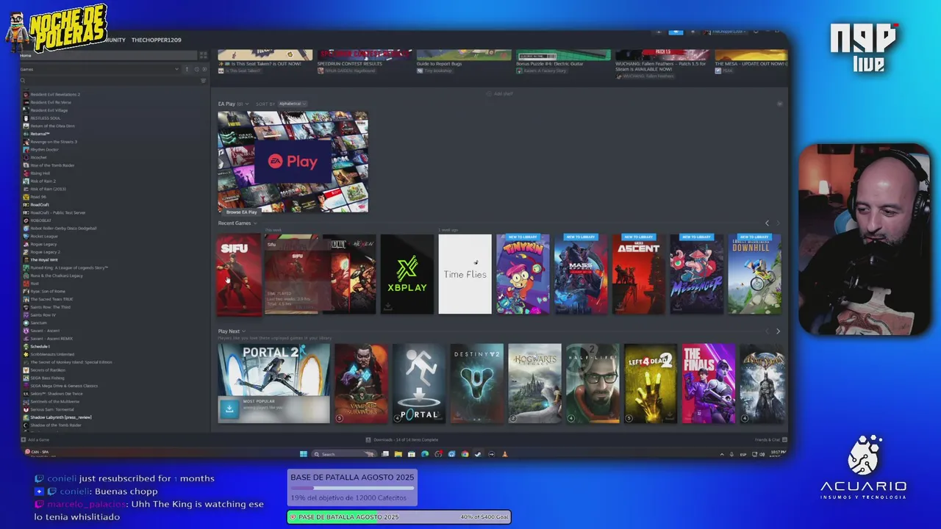Click the Steam icon on the taskbar
This screenshot has height=529, width=941.
tap(478, 454)
